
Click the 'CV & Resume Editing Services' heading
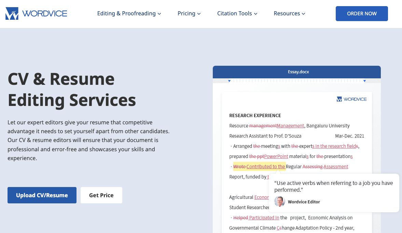[x=72, y=89]
